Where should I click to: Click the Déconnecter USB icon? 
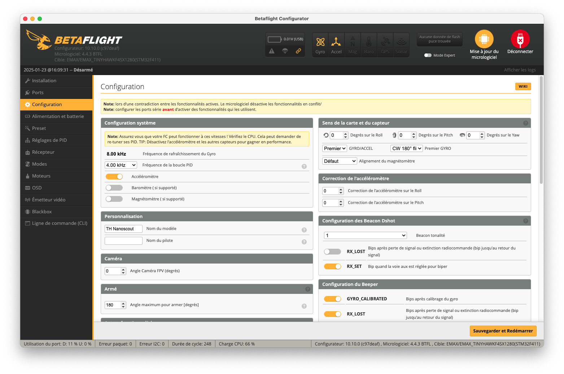(520, 39)
